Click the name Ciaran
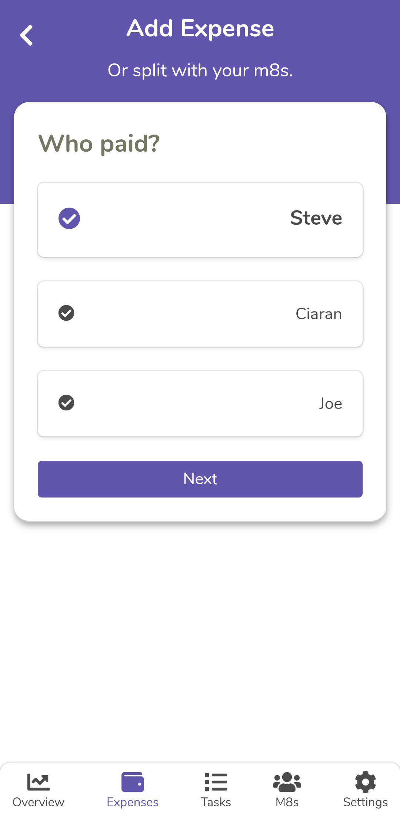Screen dimensions: 400x823 [x=319, y=314]
